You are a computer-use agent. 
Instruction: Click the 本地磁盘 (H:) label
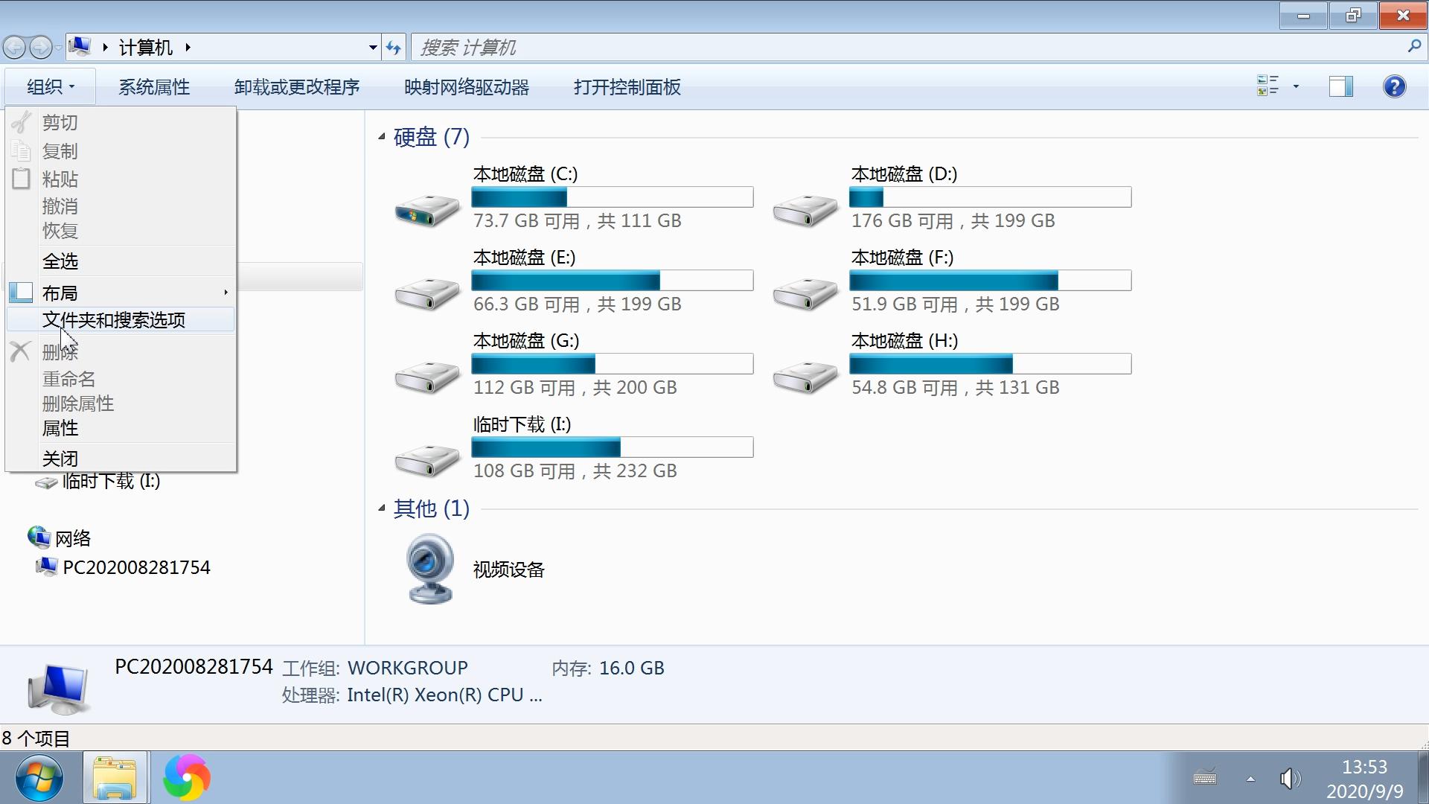(x=904, y=340)
